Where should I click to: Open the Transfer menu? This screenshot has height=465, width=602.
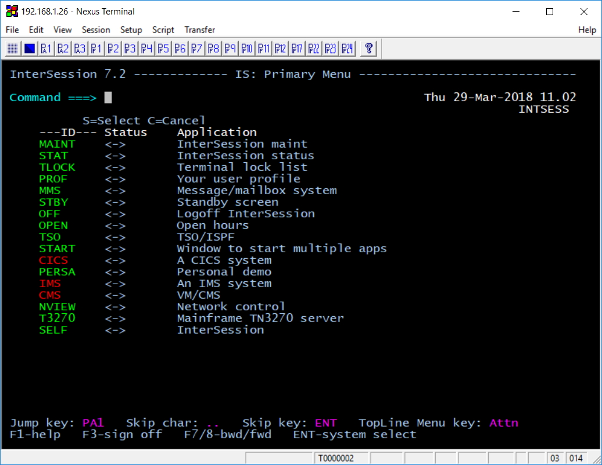[200, 30]
